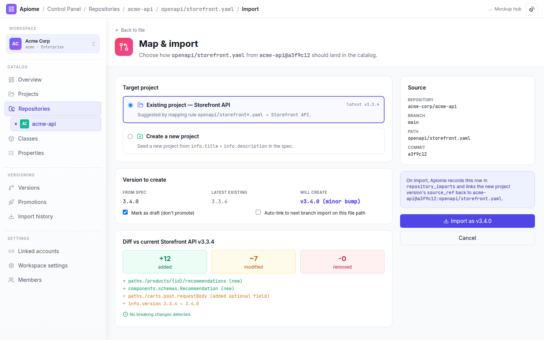Click the Cancel button
The height and width of the screenshot is (340, 544).
coord(467,238)
